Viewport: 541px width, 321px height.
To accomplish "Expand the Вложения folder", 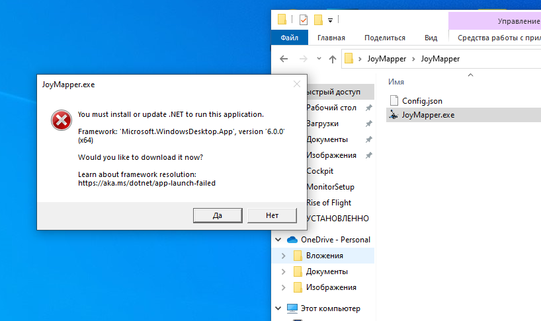I will pos(283,256).
